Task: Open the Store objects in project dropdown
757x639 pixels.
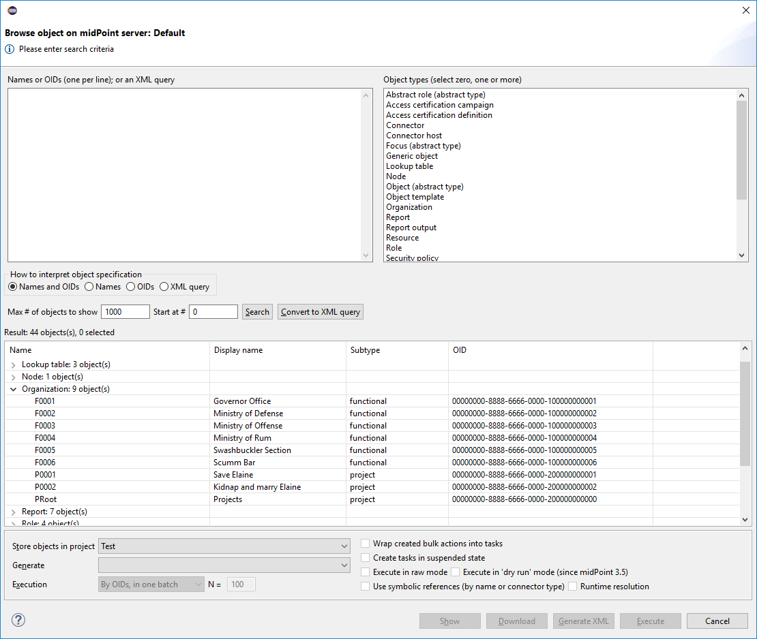Action: (x=224, y=546)
